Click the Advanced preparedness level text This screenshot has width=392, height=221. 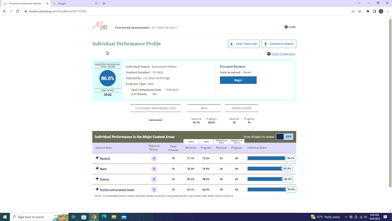click(155, 120)
